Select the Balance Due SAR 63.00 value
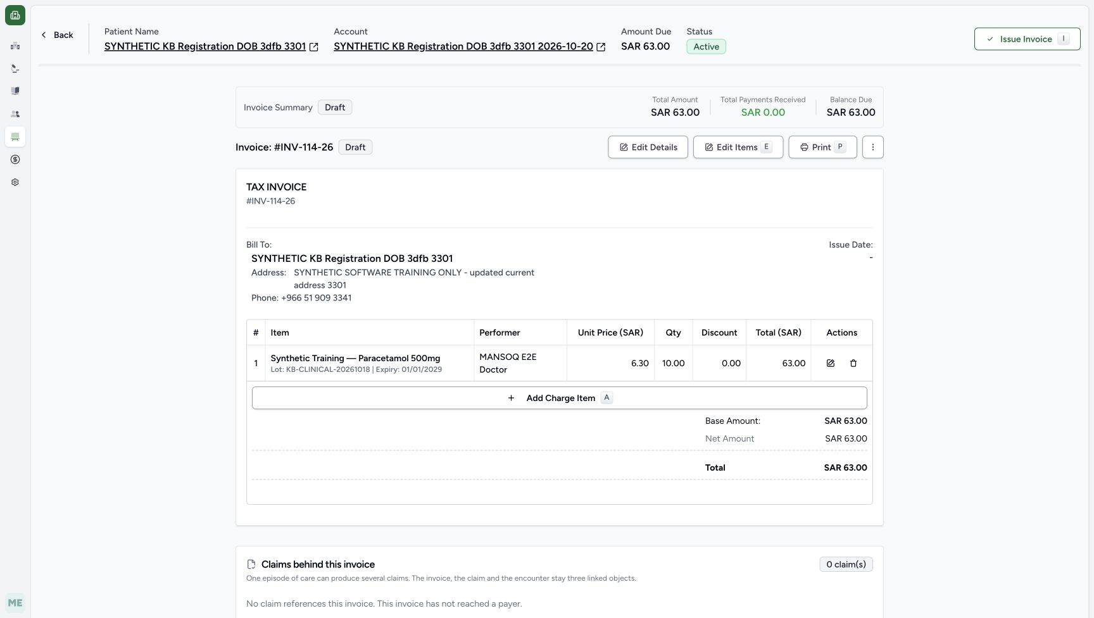1094x618 pixels. [x=851, y=113]
